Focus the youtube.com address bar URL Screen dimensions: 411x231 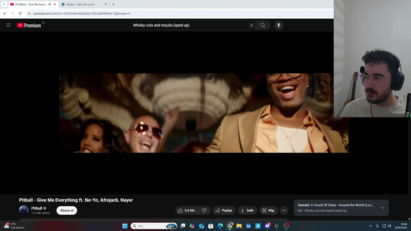coord(82,13)
